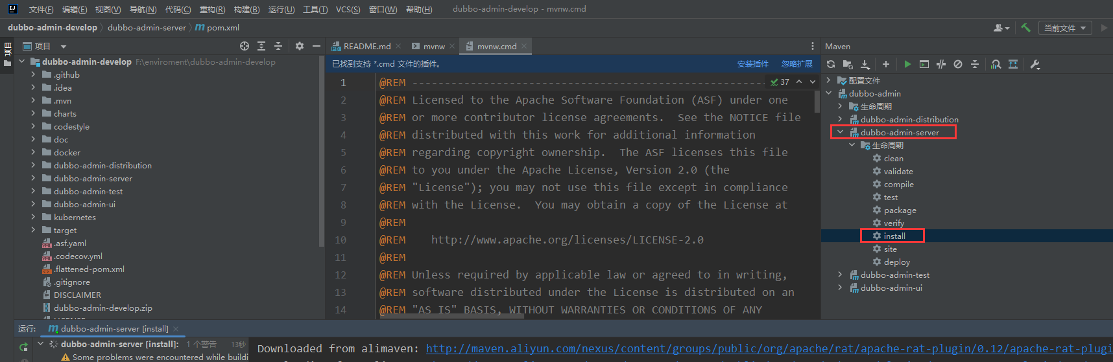Collapse all in Maven panel
The height and width of the screenshot is (362, 1113).
[975, 64]
